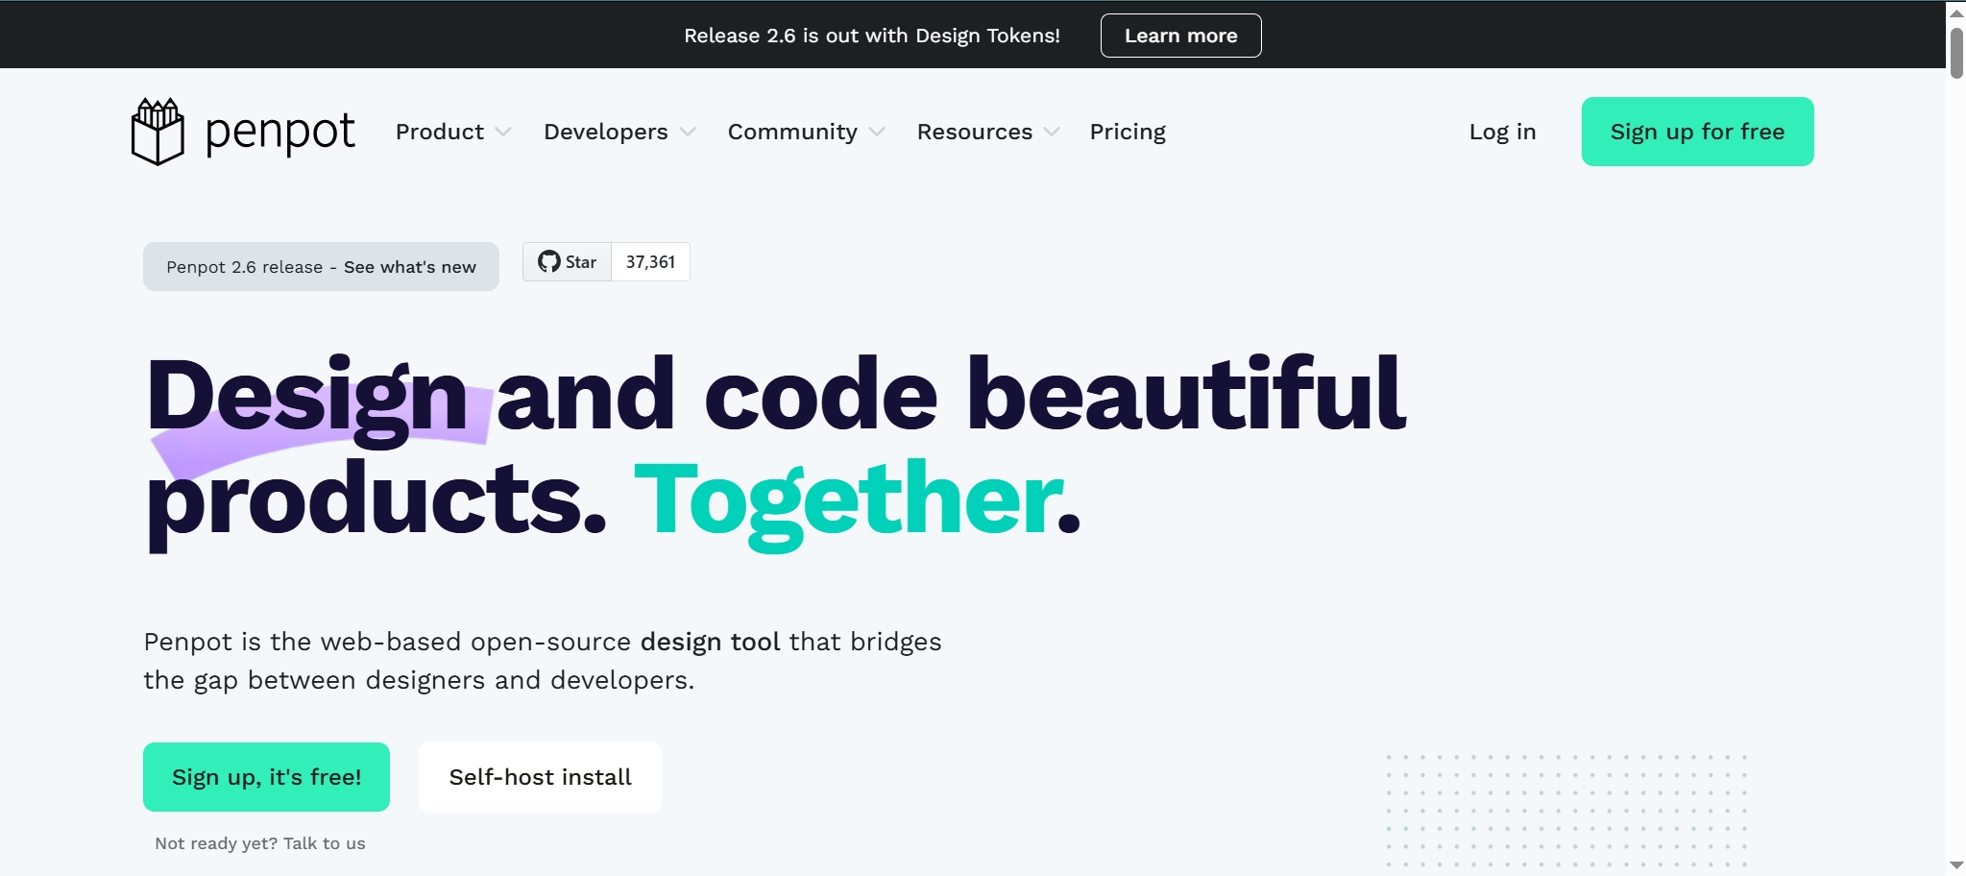Click the Penpot logo icon
The image size is (1966, 876).
tap(158, 132)
